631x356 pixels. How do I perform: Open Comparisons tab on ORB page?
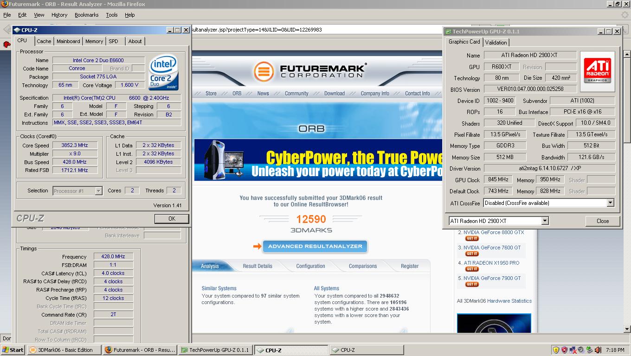click(363, 266)
